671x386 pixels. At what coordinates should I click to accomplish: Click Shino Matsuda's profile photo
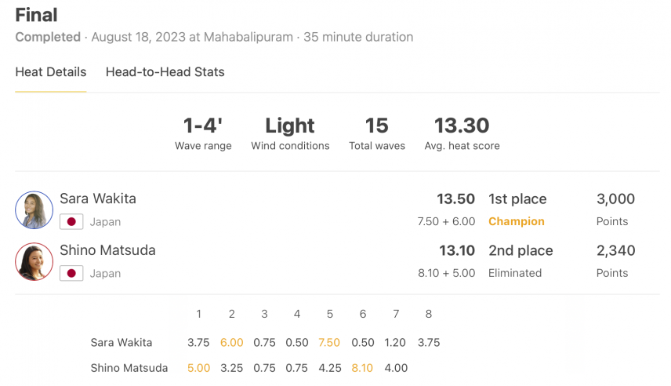(x=34, y=262)
